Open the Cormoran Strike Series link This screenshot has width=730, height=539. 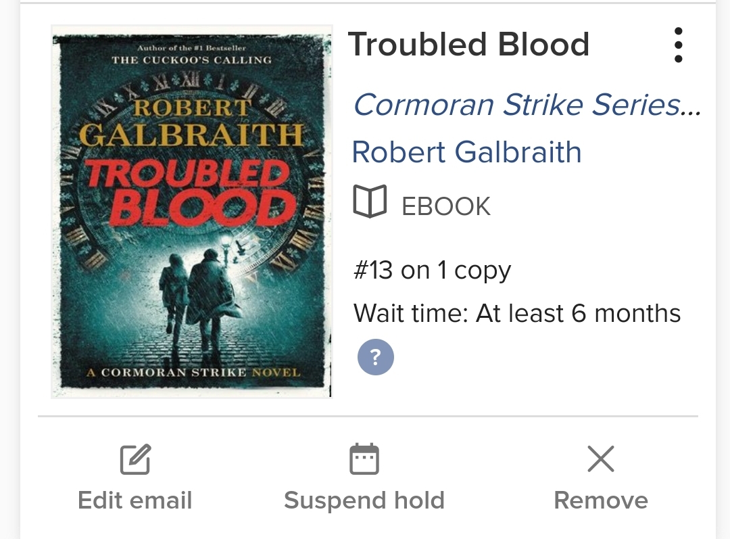coord(527,104)
